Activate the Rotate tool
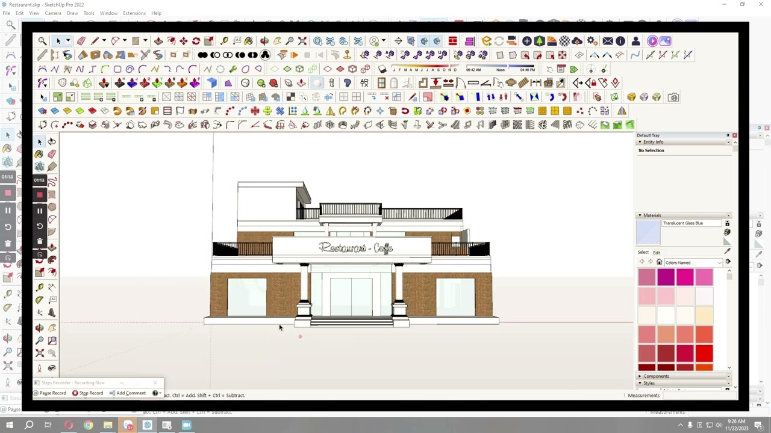The image size is (771, 433). (x=196, y=41)
